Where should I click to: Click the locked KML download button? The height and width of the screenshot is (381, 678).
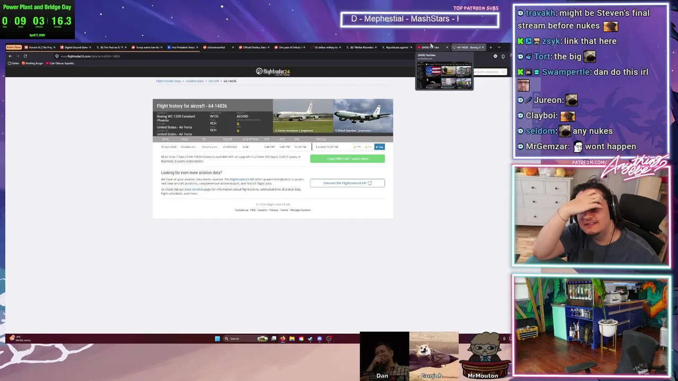point(358,147)
